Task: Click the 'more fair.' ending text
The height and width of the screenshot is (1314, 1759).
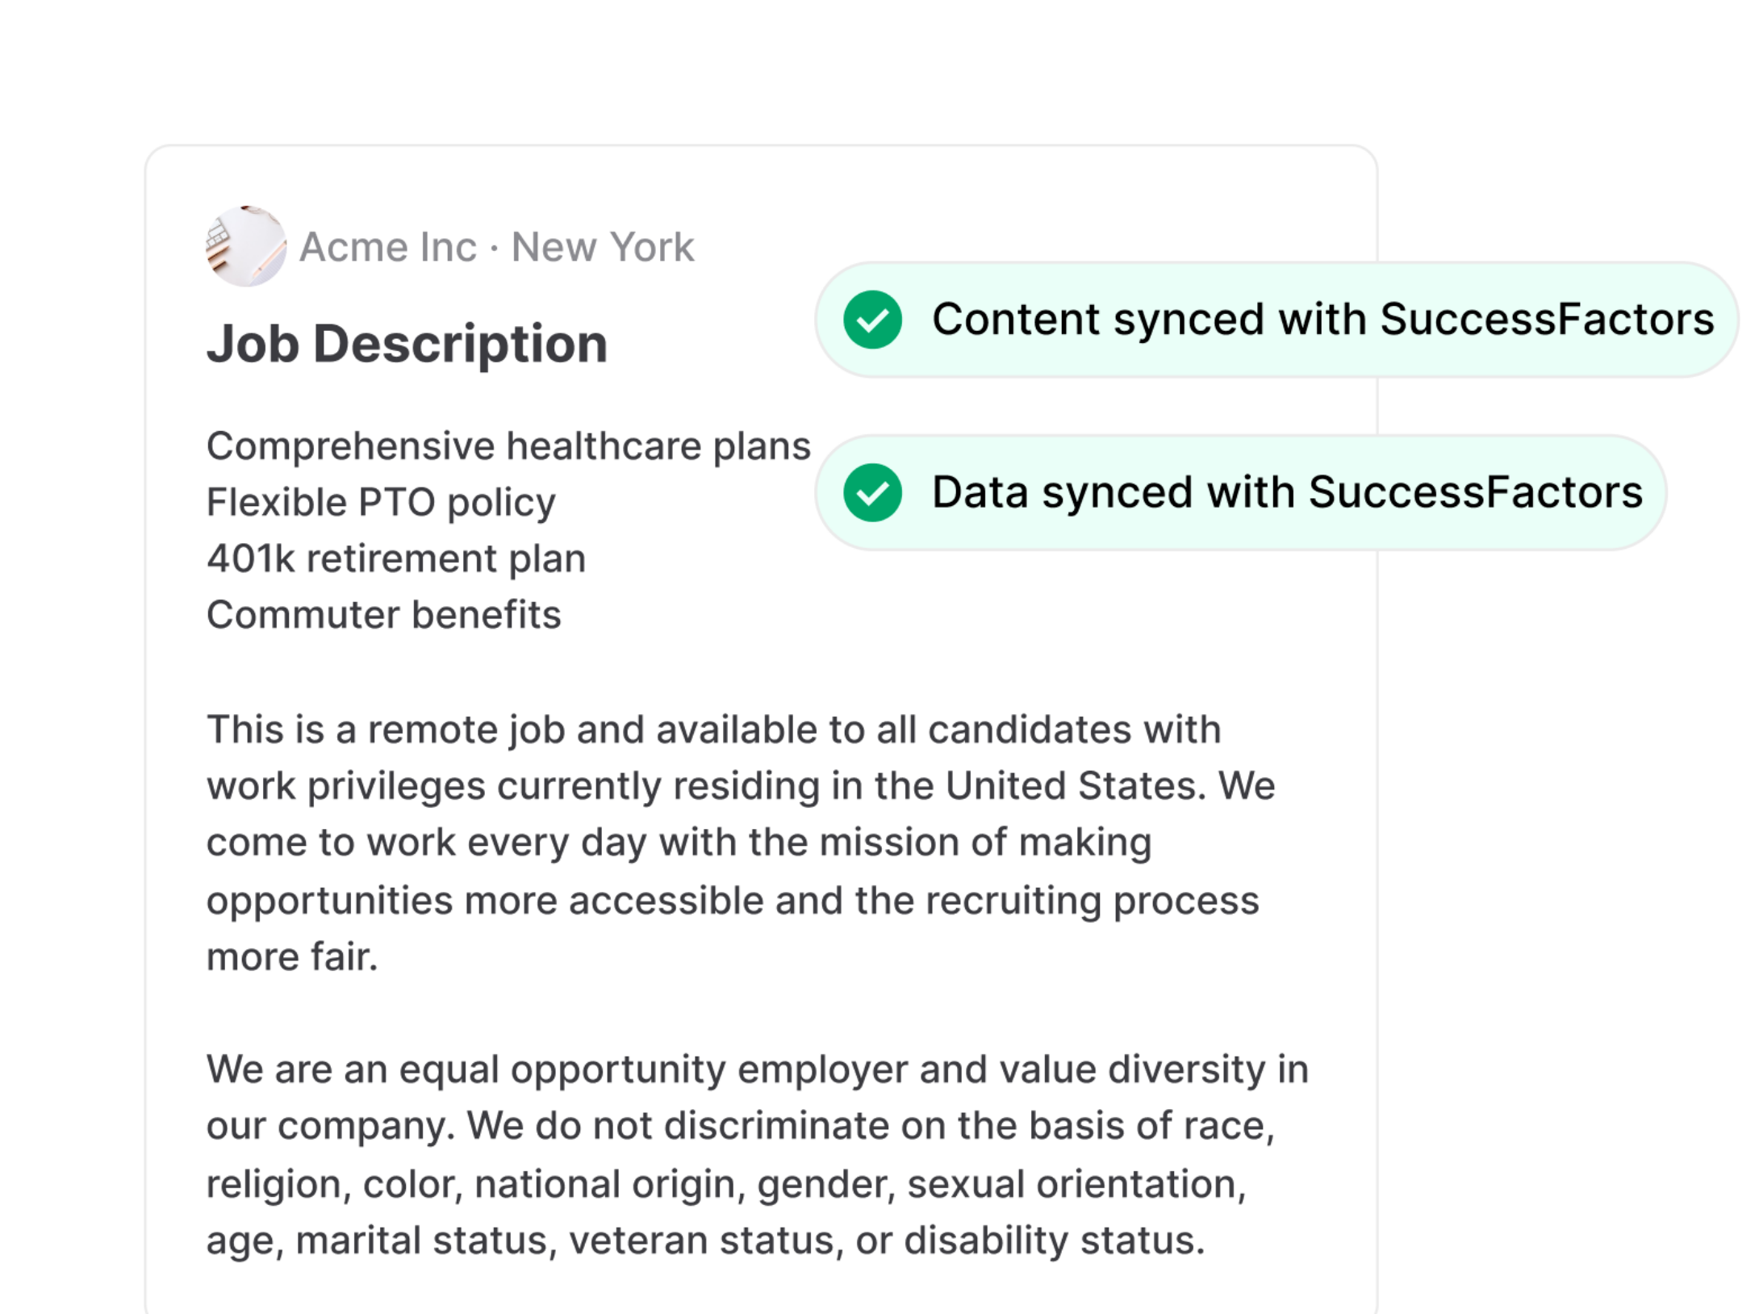Action: (x=292, y=957)
